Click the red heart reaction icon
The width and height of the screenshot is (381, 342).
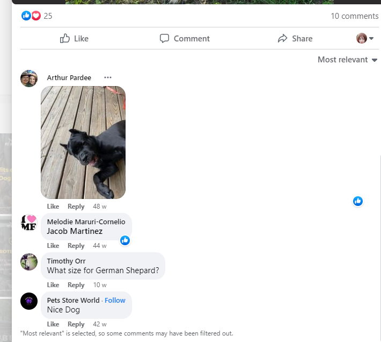36,16
